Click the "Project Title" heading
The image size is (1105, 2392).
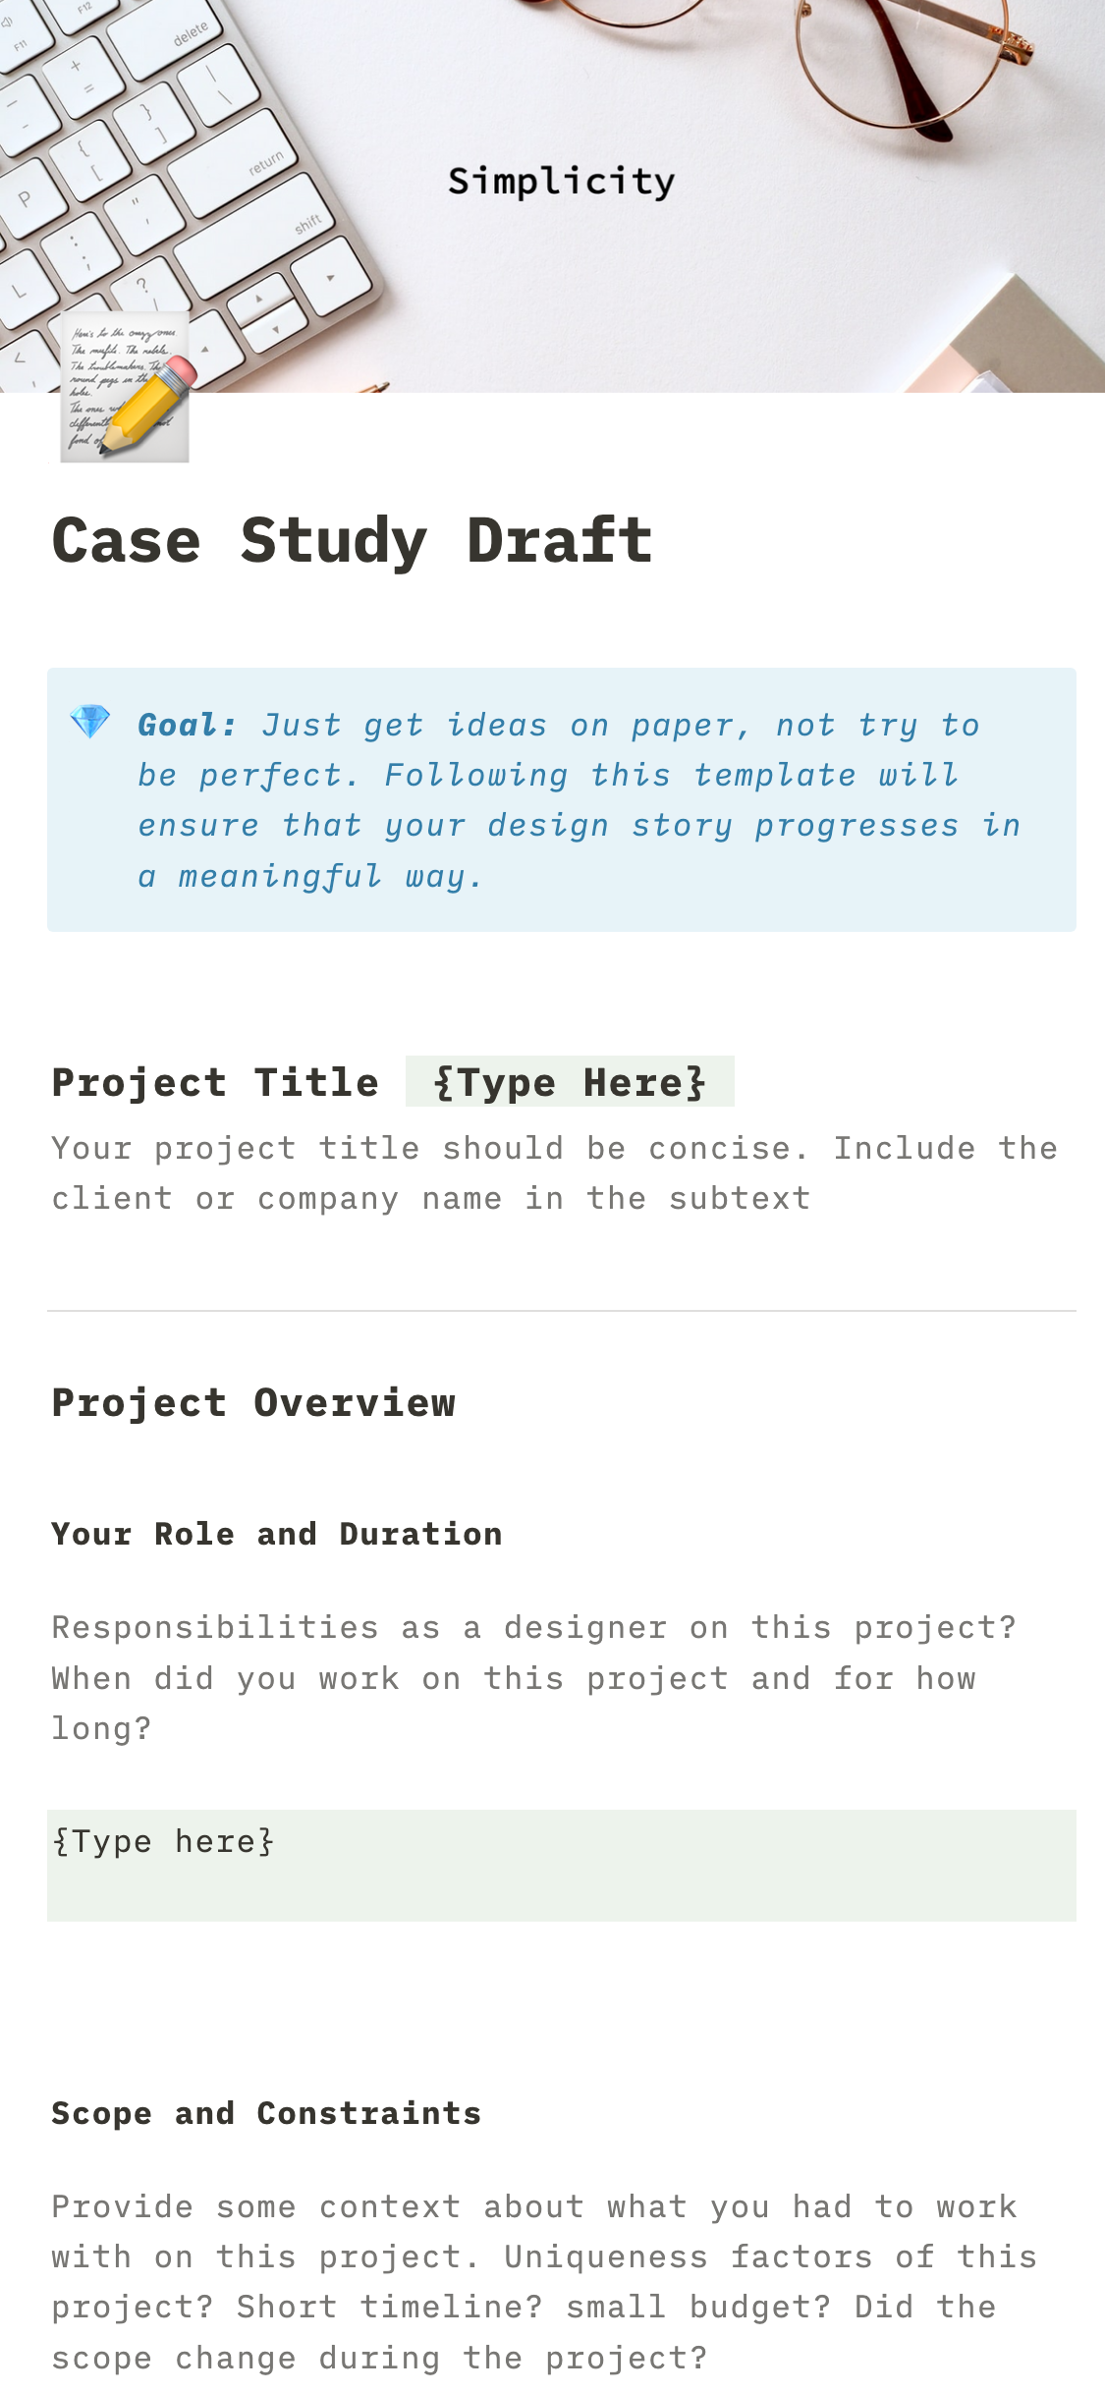[x=215, y=1082]
